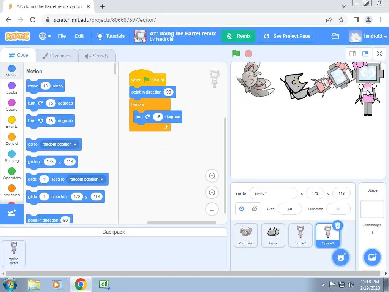Select the Sound category circle
The width and height of the screenshot is (389, 292).
(x=12, y=103)
